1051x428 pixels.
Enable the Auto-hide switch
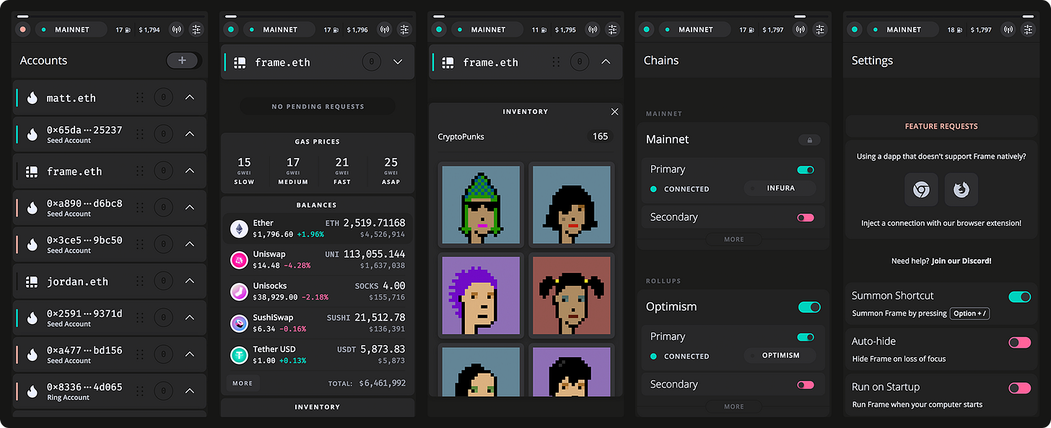(1019, 342)
